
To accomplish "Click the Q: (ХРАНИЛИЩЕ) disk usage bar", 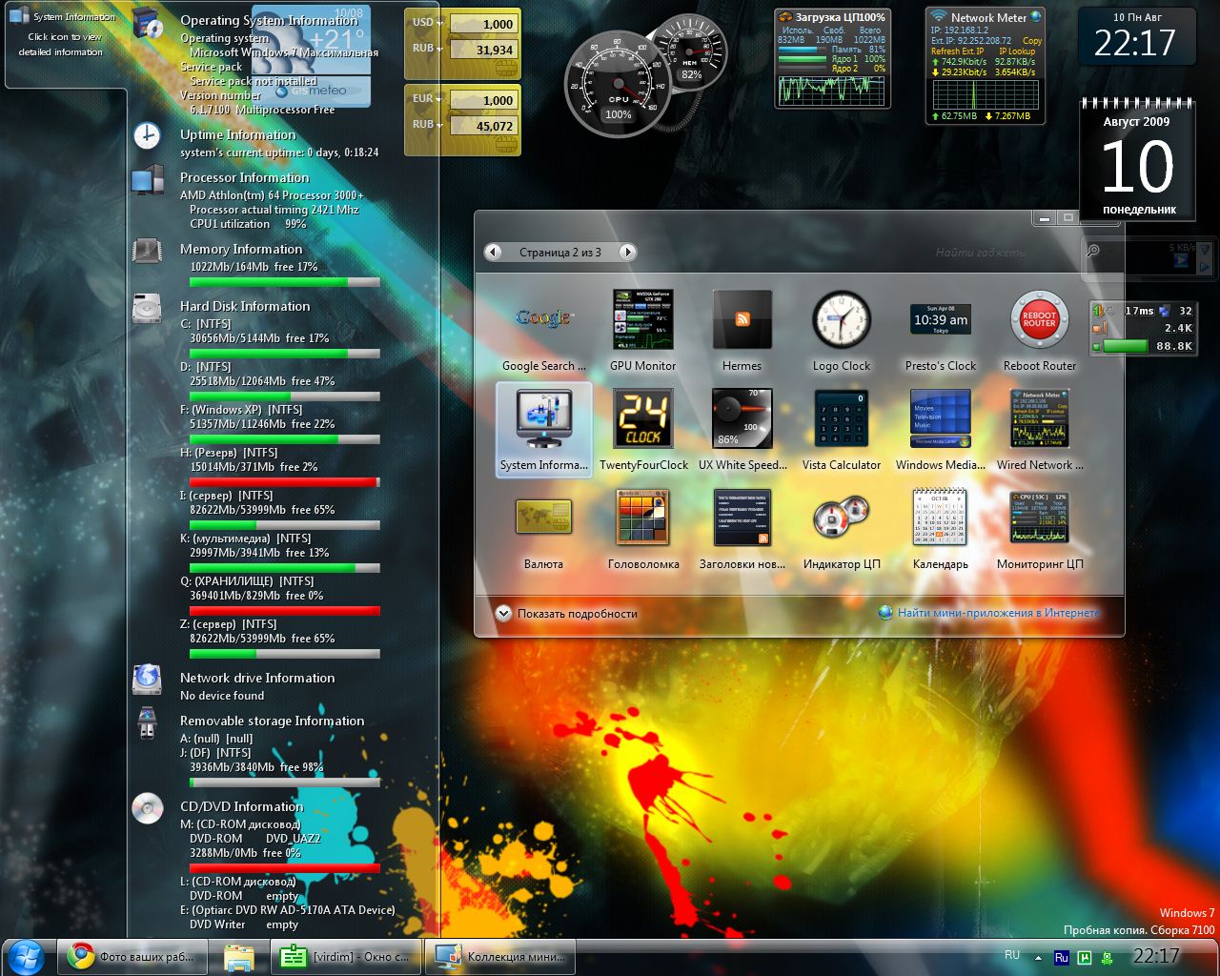I will coord(285,611).
